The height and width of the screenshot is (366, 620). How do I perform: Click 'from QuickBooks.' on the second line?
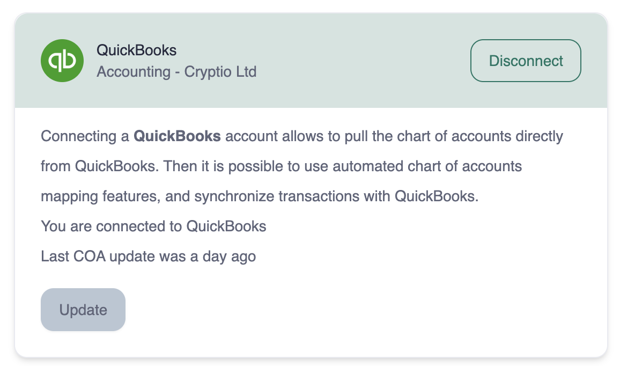pos(100,166)
